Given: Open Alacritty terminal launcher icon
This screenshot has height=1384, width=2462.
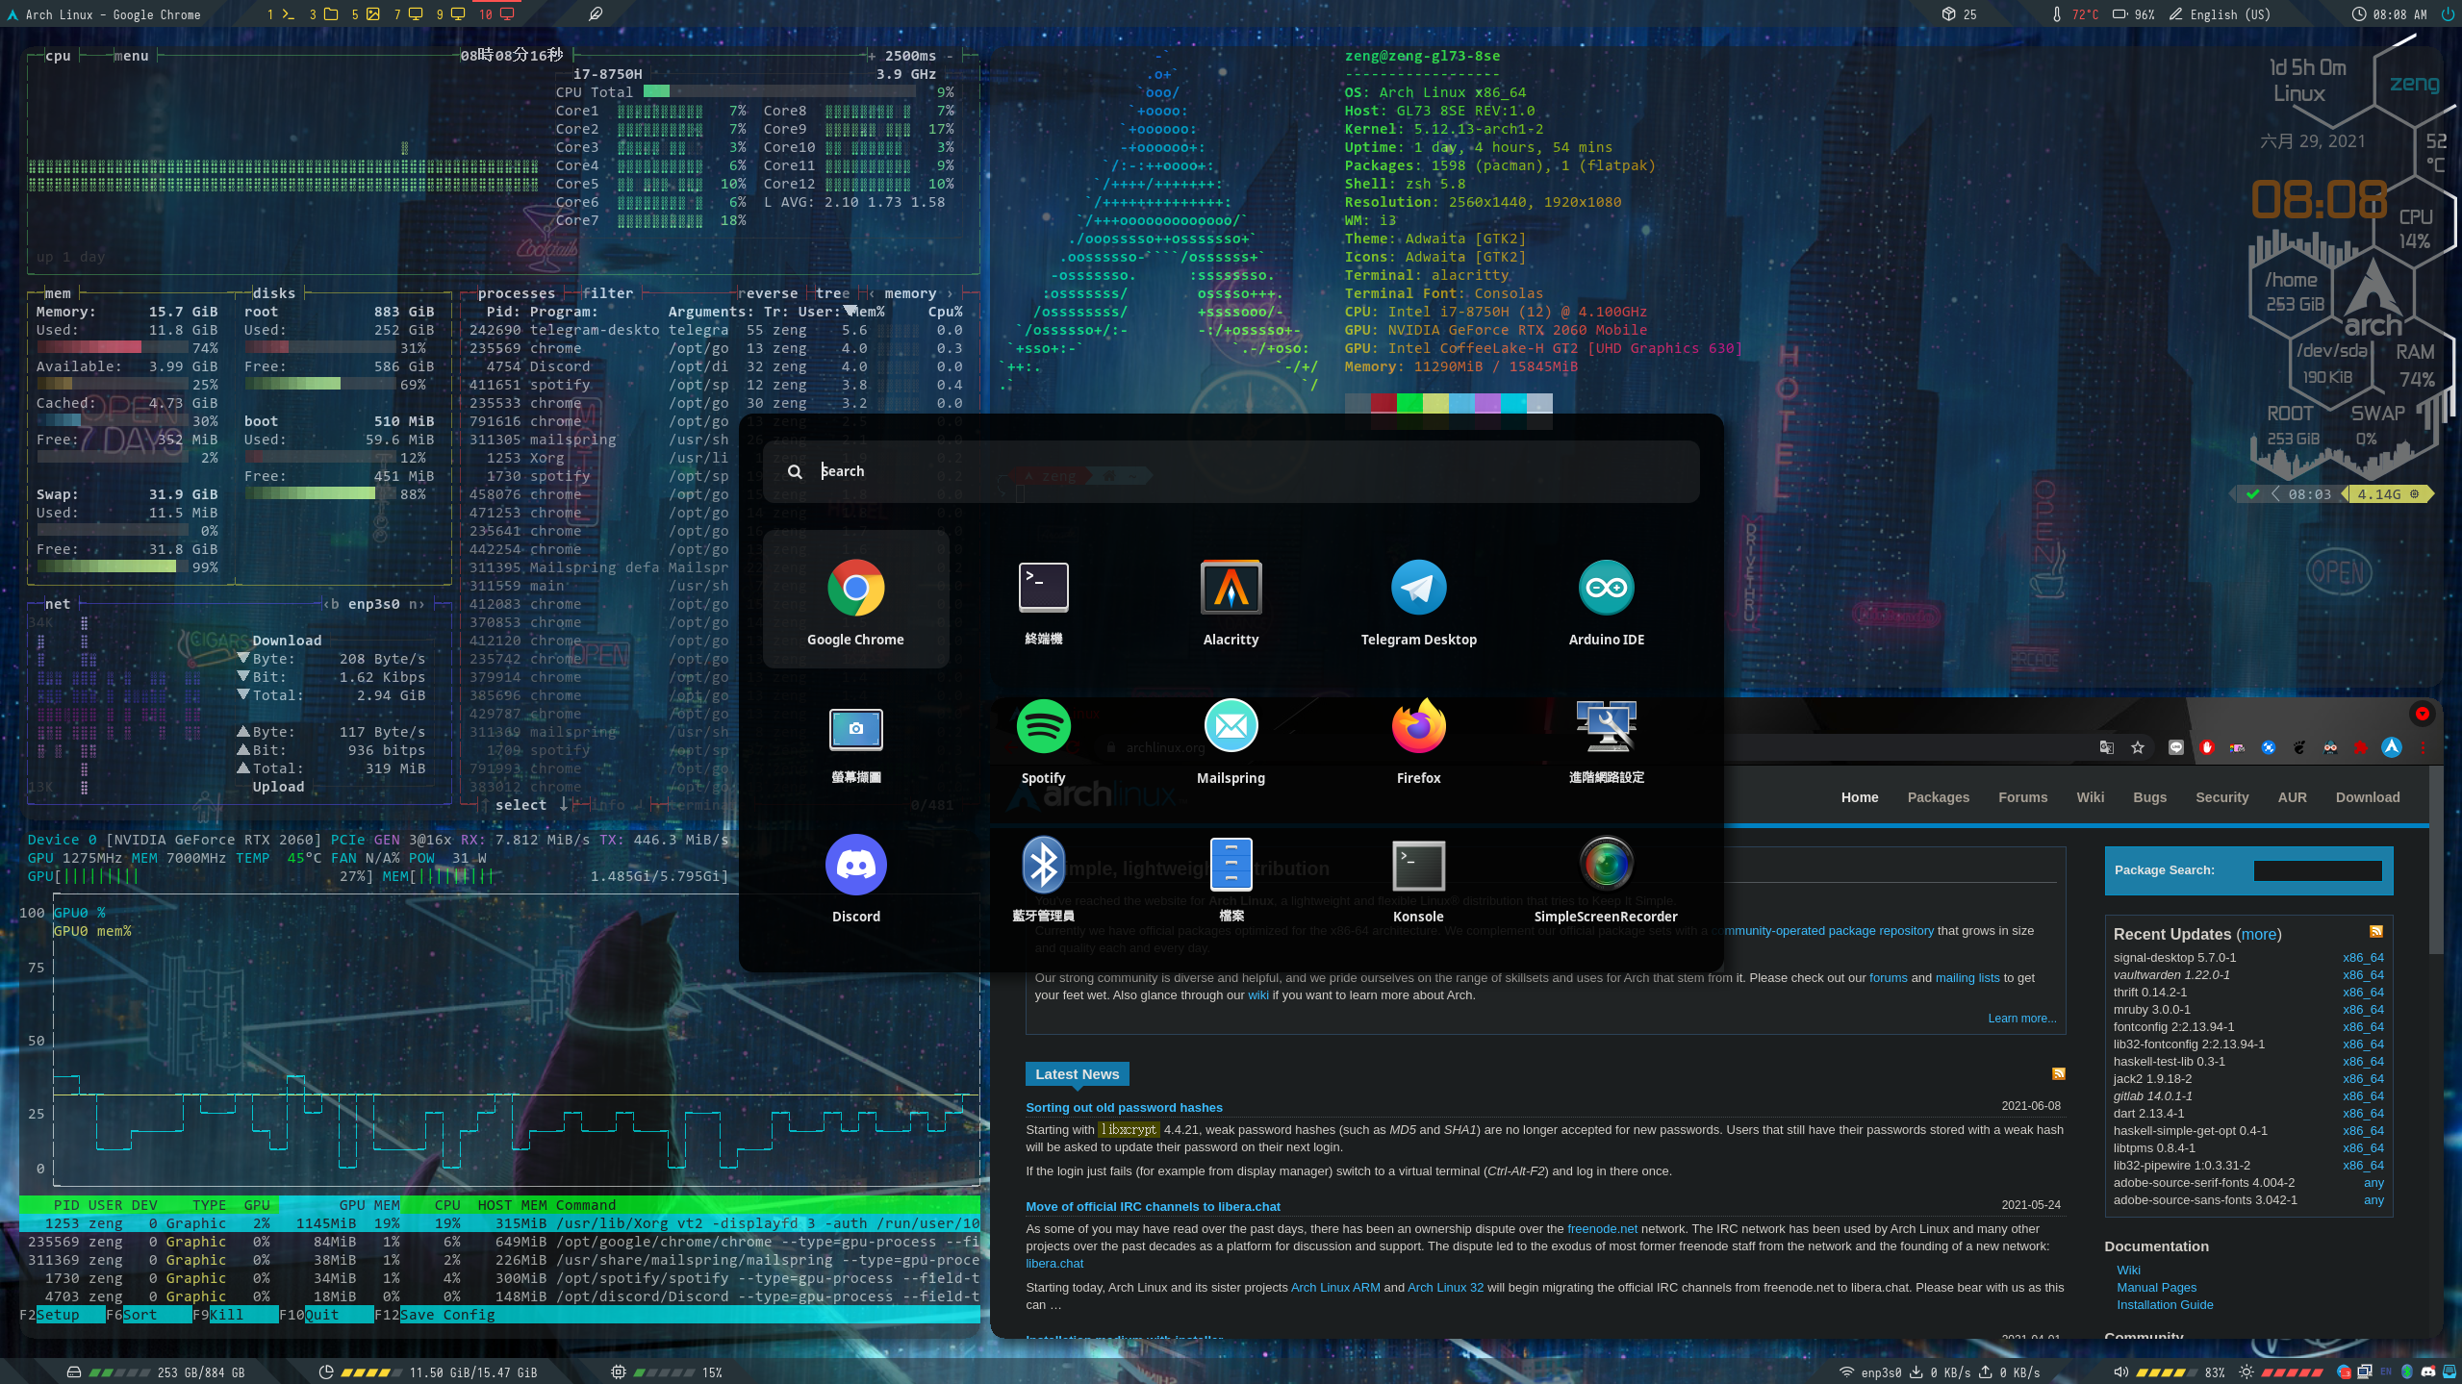Looking at the screenshot, I should pyautogui.click(x=1231, y=588).
